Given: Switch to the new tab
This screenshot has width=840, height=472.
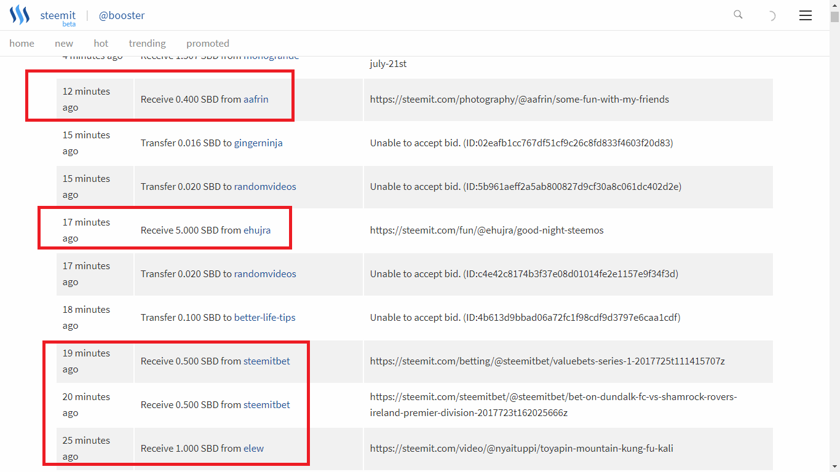Looking at the screenshot, I should [x=64, y=43].
